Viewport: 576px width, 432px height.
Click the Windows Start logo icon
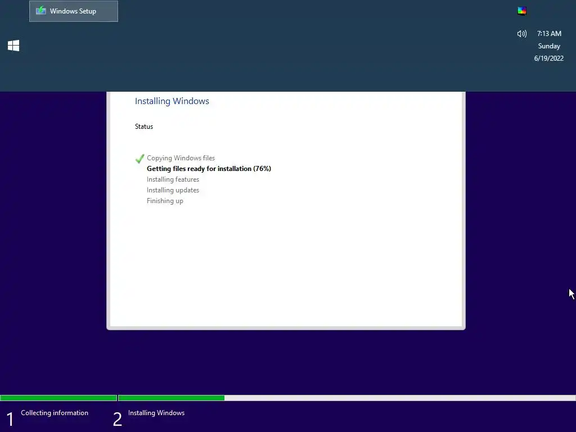click(13, 46)
